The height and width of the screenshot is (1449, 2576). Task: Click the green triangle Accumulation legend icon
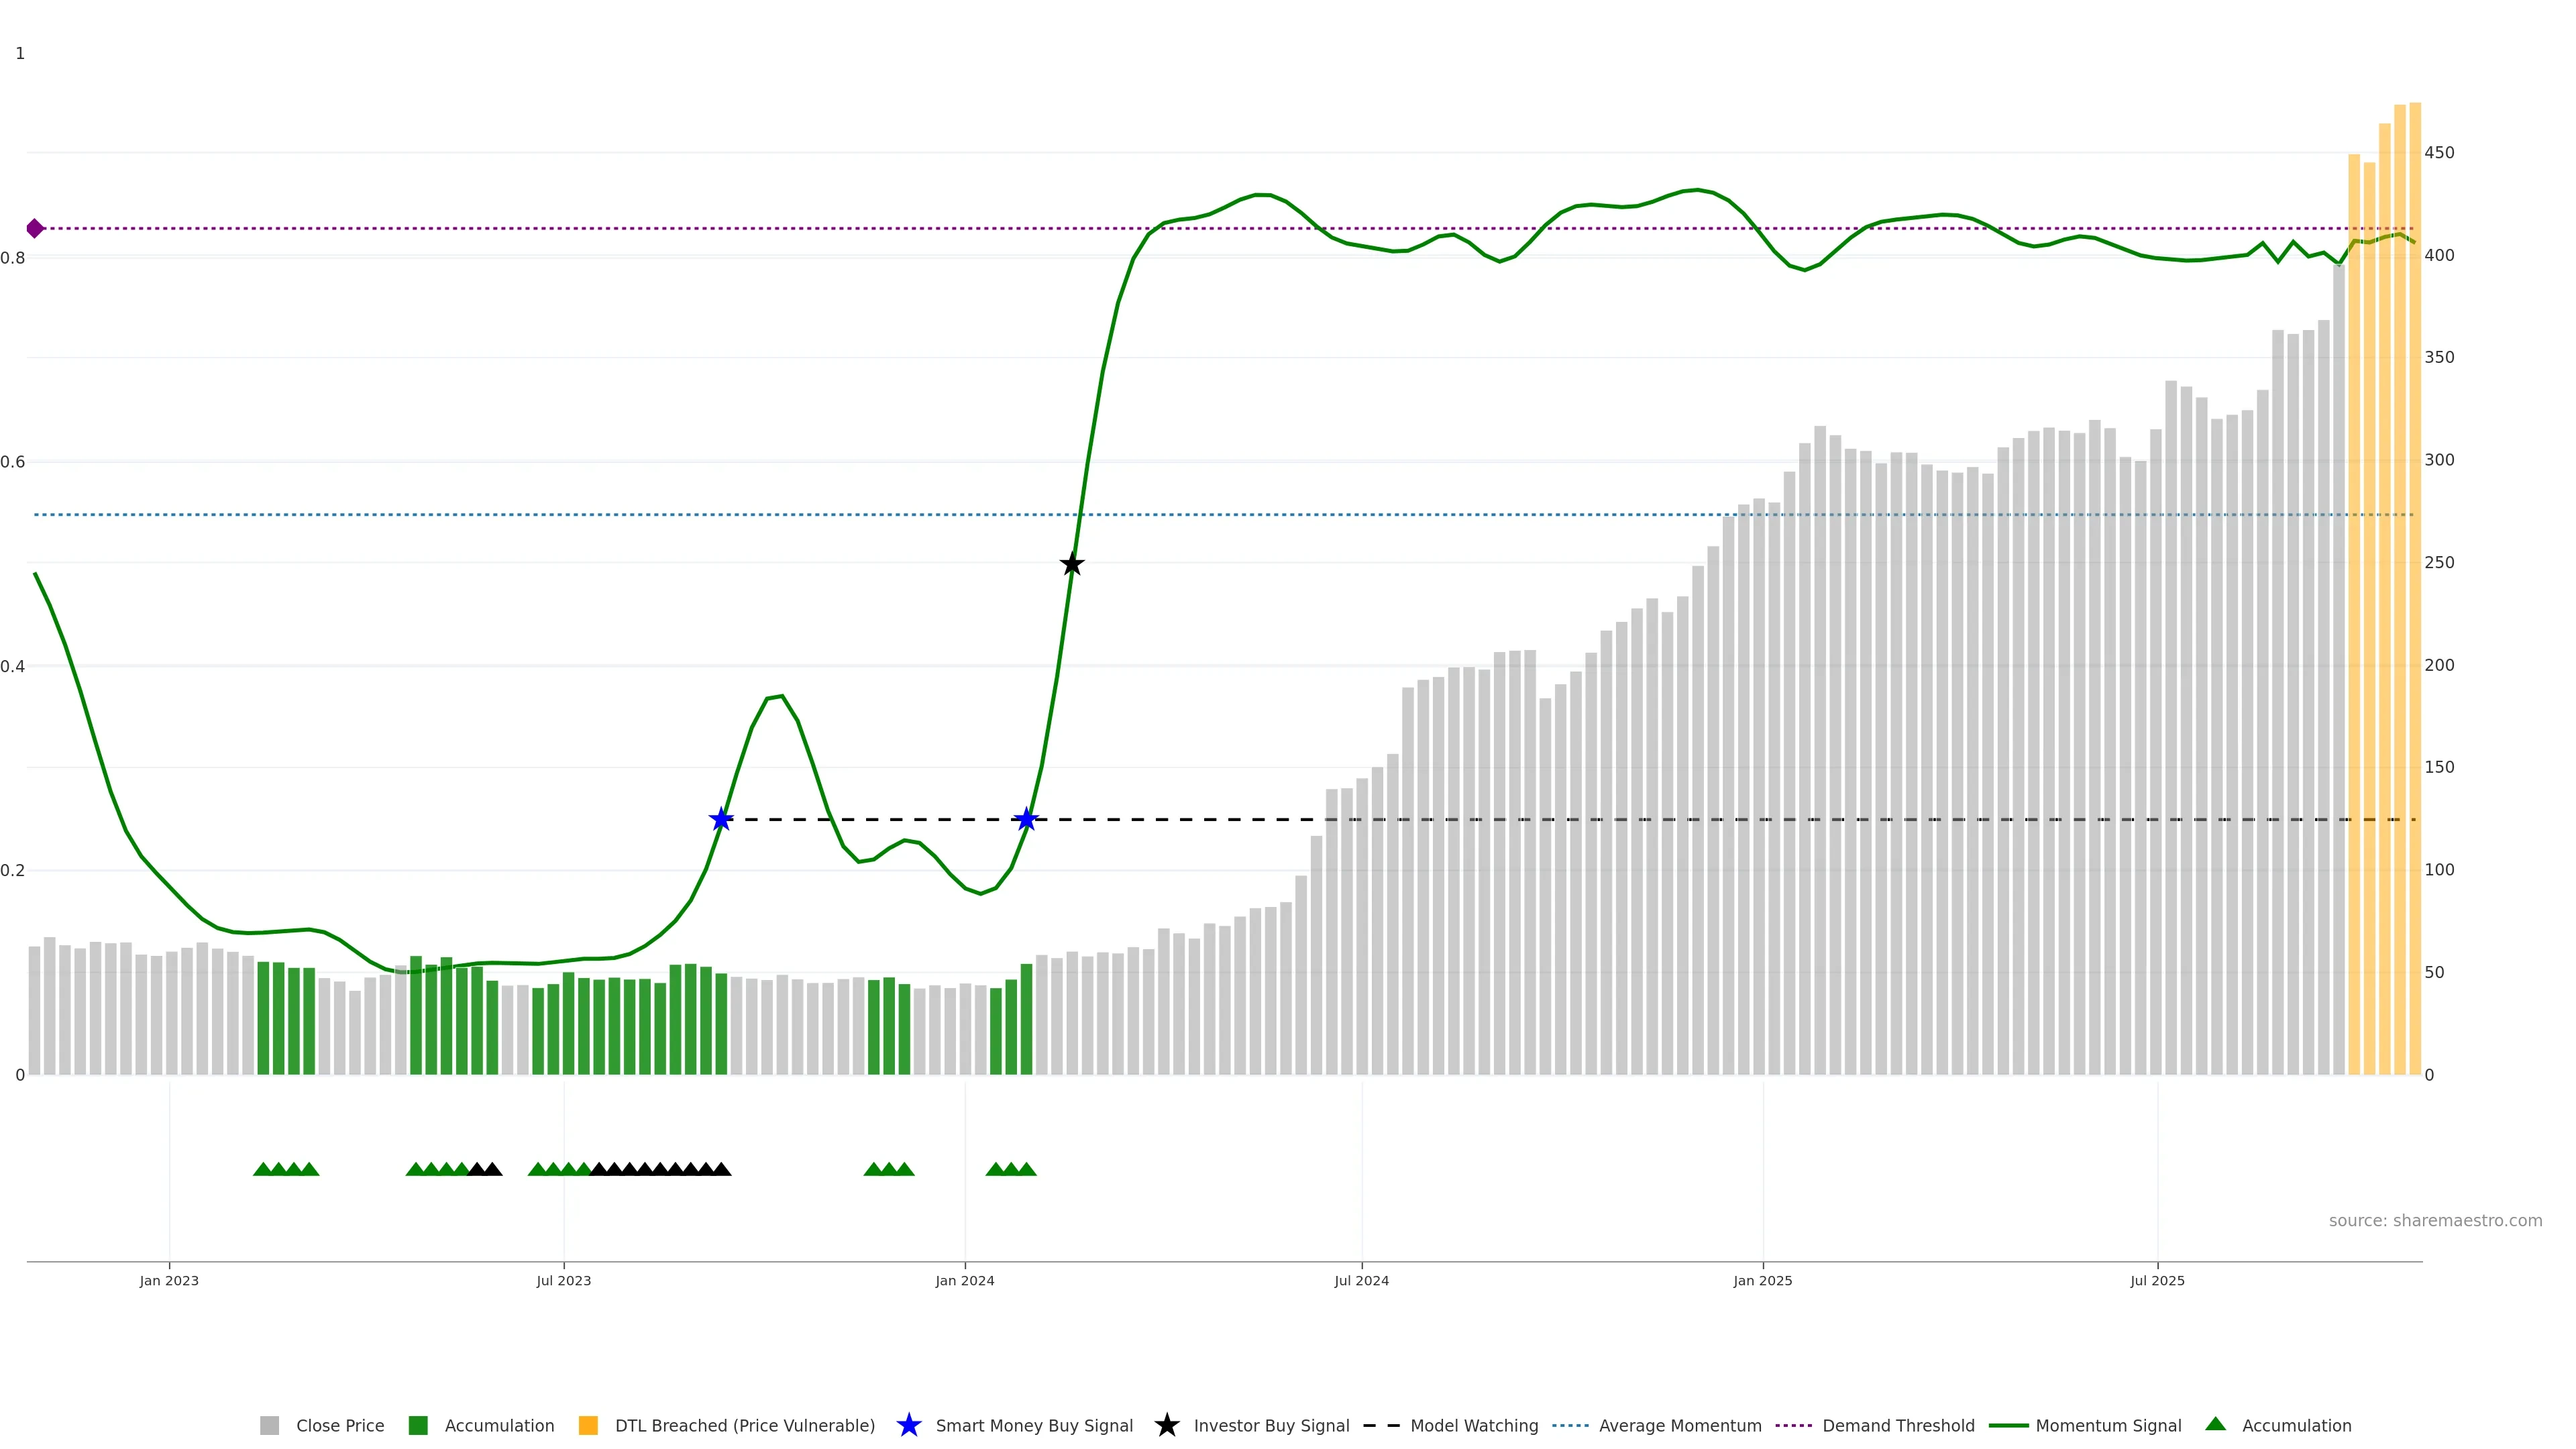2216,1424
